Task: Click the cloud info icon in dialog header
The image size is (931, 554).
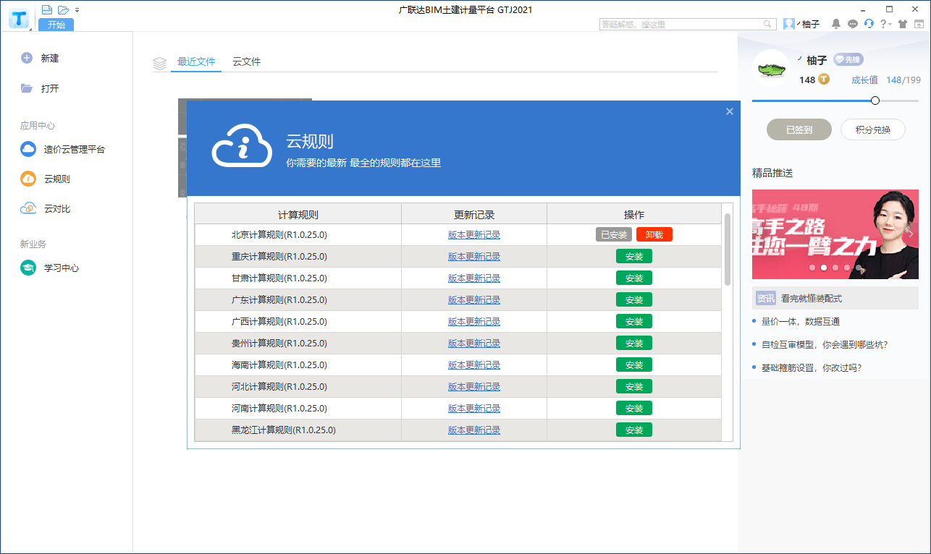Action: (x=241, y=145)
